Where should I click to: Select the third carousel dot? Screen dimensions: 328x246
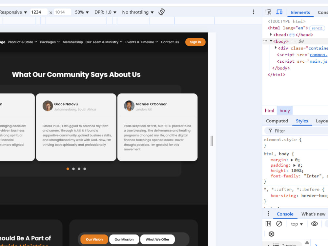point(79,169)
